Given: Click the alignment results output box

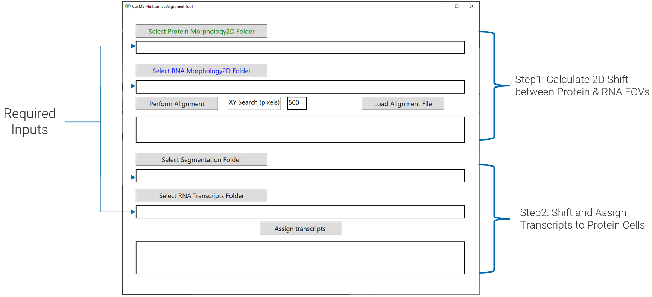Looking at the screenshot, I should point(300,130).
